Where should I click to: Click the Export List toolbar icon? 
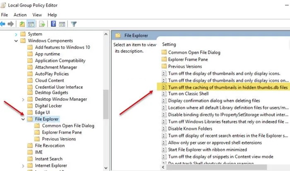click(x=42, y=24)
